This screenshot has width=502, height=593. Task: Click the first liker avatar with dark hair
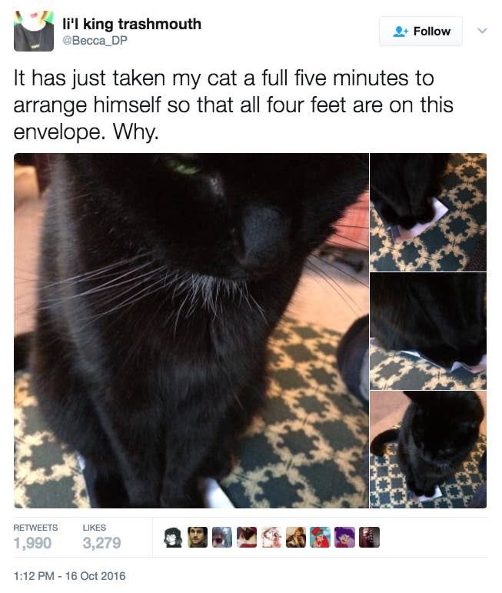pyautogui.click(x=173, y=537)
